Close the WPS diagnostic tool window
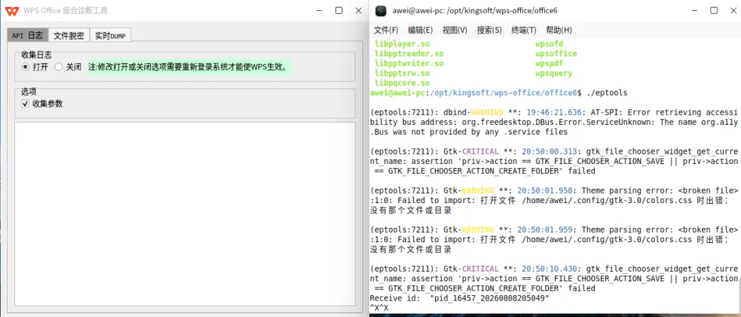 pyautogui.click(x=359, y=10)
